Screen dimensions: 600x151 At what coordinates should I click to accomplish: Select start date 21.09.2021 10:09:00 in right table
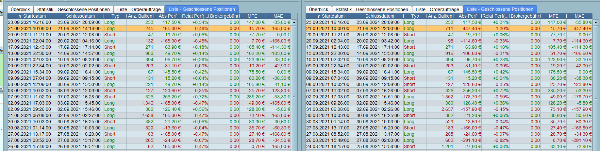328,28
